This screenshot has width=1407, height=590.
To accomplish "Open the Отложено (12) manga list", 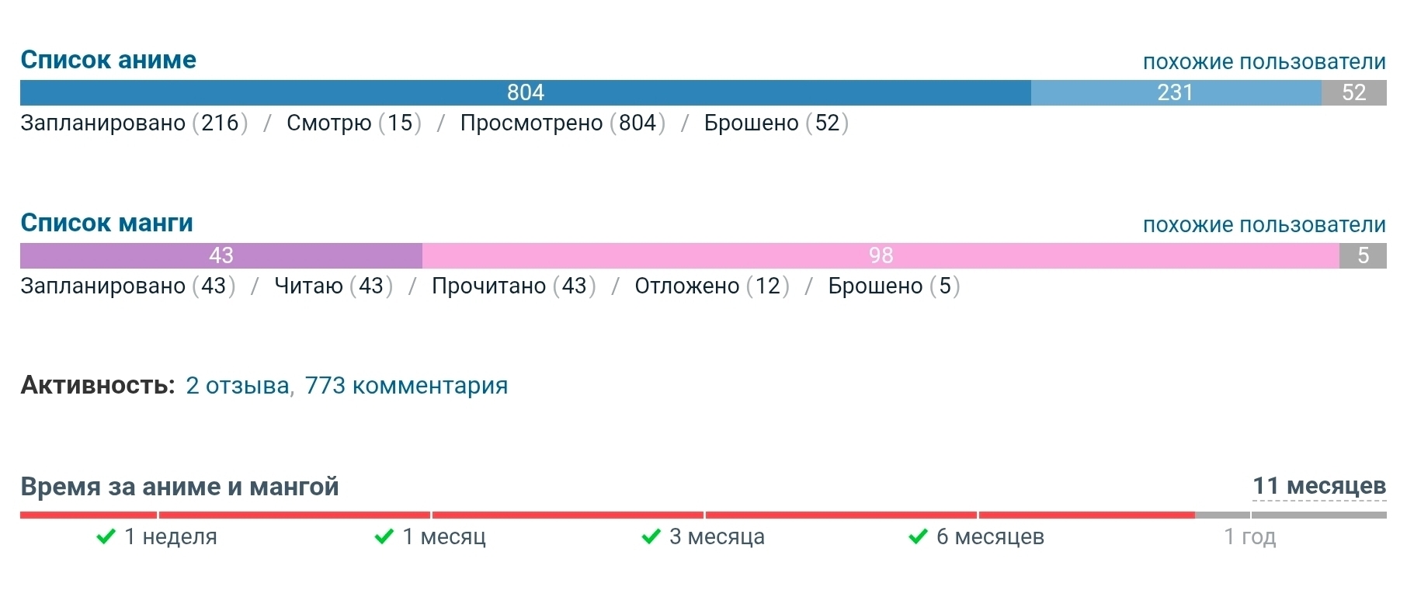I will click(711, 286).
